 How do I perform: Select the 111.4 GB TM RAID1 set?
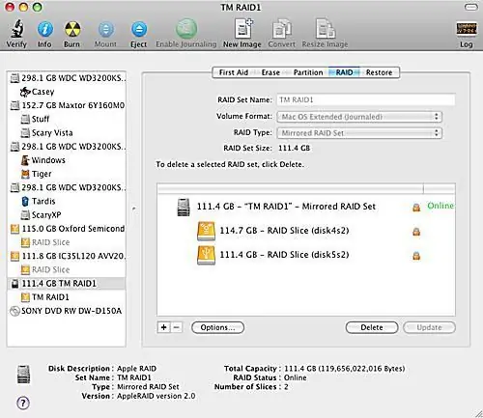click(x=67, y=284)
